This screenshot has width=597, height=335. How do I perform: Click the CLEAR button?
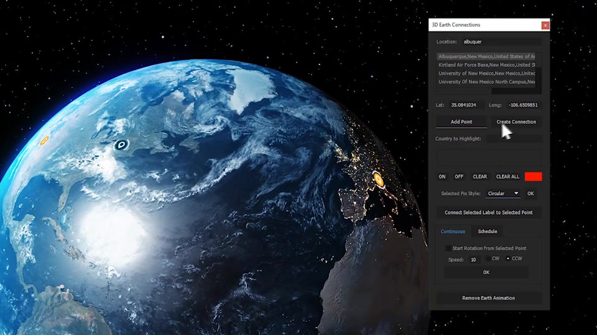pyautogui.click(x=479, y=177)
